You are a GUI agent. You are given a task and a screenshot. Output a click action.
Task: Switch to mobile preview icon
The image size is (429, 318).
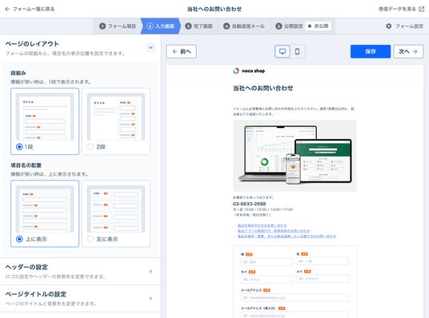point(297,51)
